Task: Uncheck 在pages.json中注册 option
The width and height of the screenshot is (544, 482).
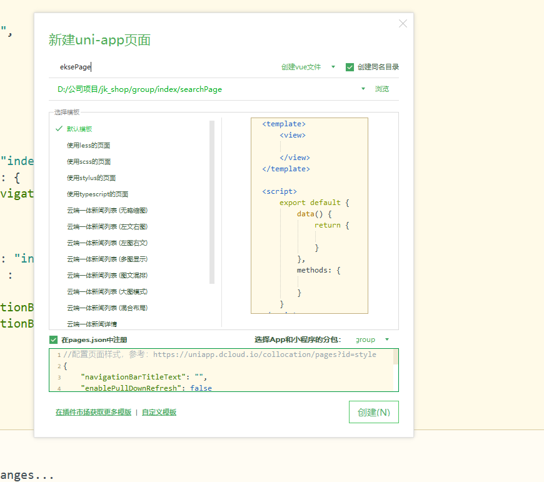Action: click(54, 339)
